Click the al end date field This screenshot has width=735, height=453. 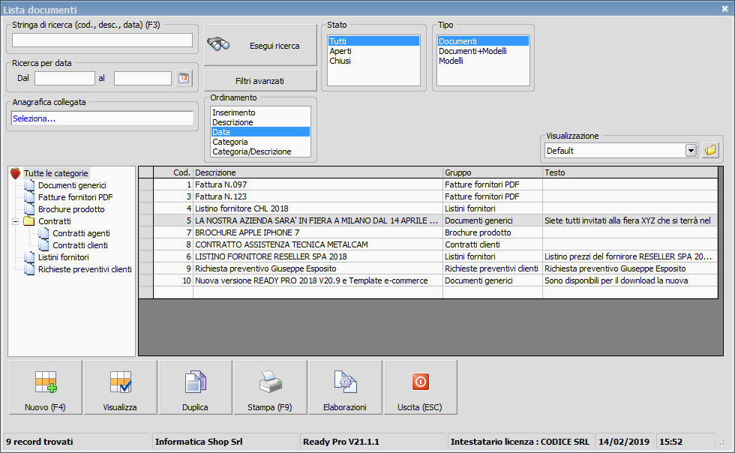coord(143,78)
